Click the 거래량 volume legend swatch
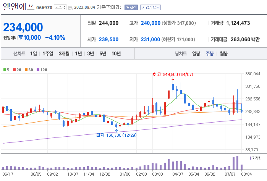Image resolution: width=267 pixels, height=181 pixels. [251, 158]
